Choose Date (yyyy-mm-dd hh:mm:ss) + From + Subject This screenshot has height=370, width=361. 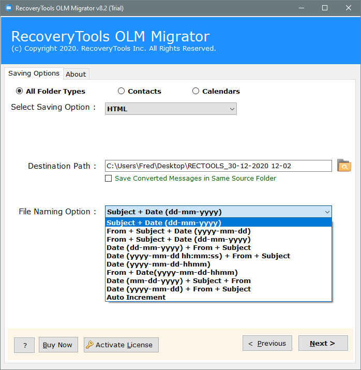pyautogui.click(x=218, y=256)
